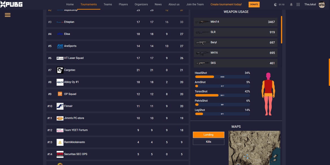The image size is (330, 165).
Task: Open the Abloy Oy #1 name
Action: [x=71, y=82]
